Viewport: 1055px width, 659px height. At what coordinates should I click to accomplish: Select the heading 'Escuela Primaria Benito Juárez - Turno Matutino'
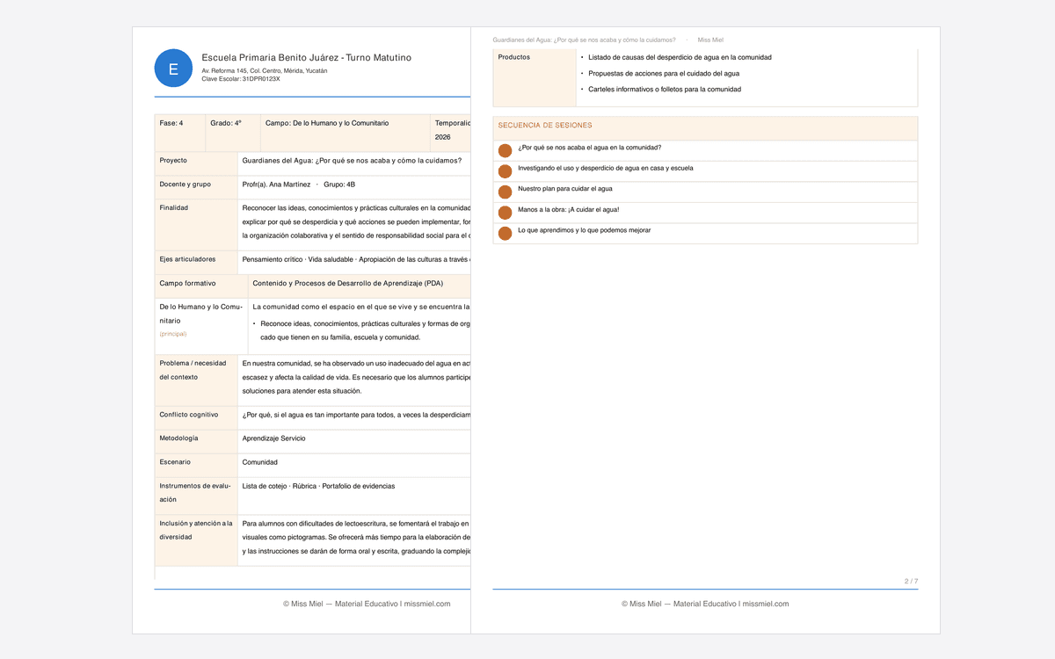coord(306,58)
